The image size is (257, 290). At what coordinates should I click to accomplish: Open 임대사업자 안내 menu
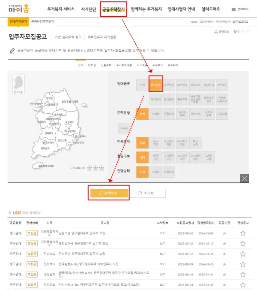click(181, 9)
